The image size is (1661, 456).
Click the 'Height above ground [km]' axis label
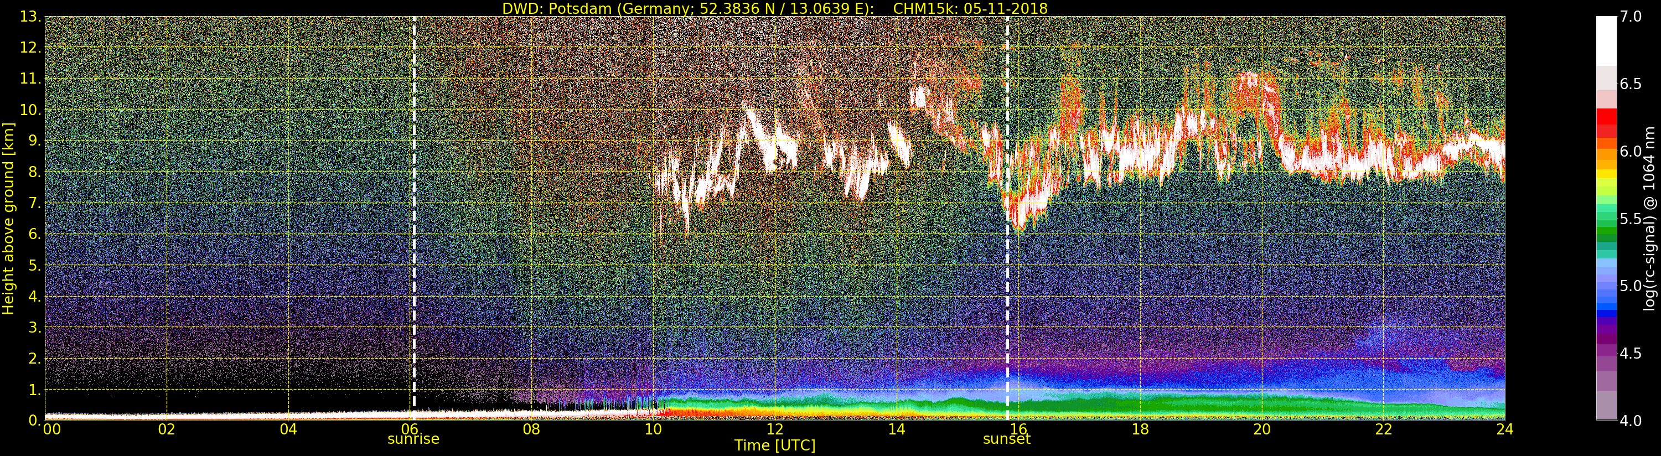(8, 218)
